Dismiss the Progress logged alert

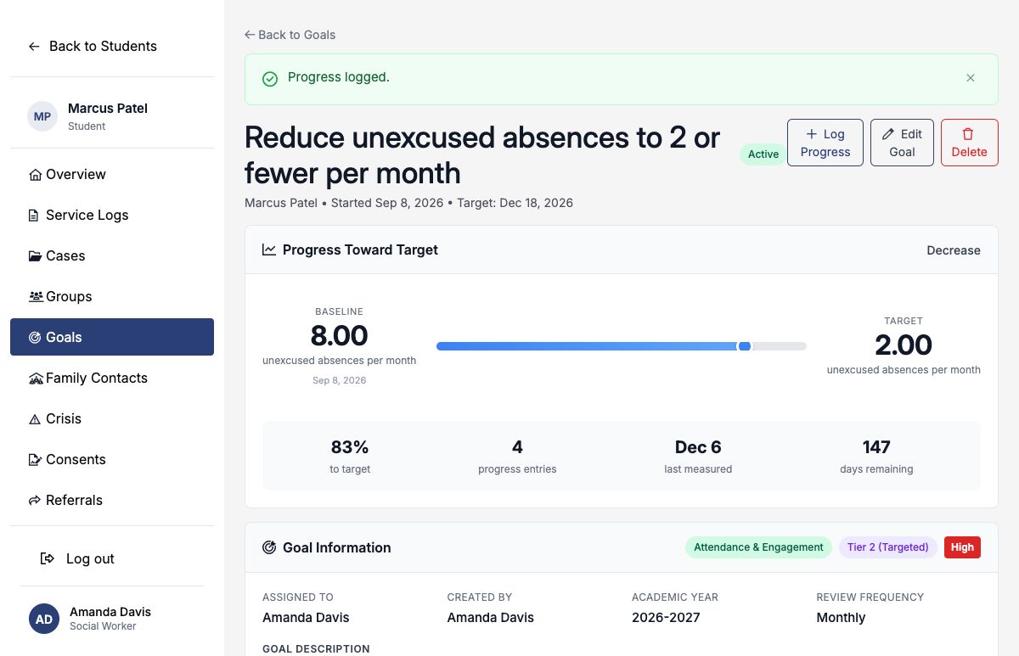[x=971, y=78]
